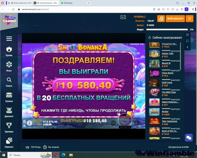Viewport: 197px width, 158px height.
Task: Click the МОЙ АККАУНТ button
Action: [175, 19]
